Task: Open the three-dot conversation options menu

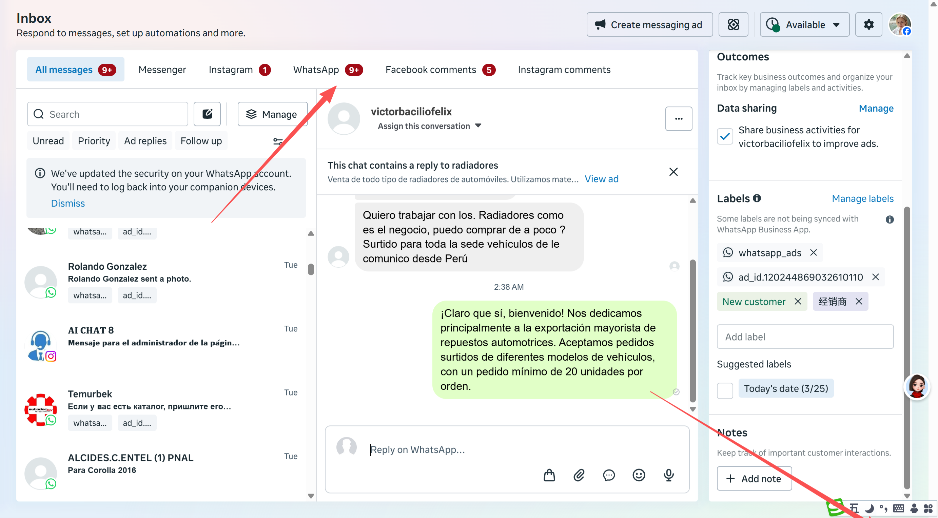Action: point(678,119)
